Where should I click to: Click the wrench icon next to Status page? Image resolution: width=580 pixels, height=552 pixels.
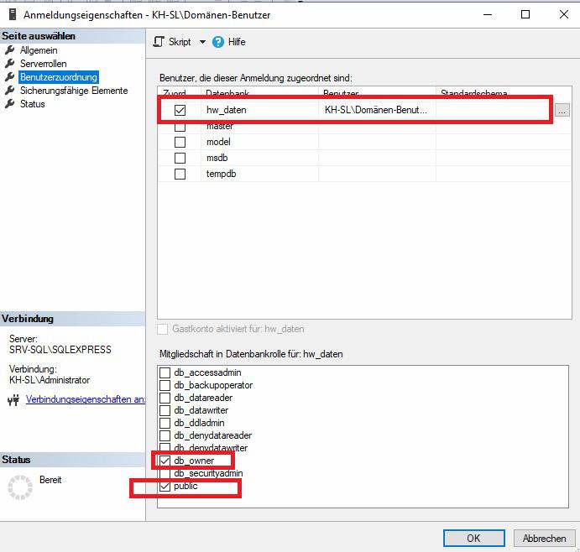pyautogui.click(x=11, y=104)
